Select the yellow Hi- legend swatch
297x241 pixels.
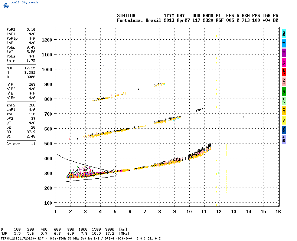(x=284, y=120)
